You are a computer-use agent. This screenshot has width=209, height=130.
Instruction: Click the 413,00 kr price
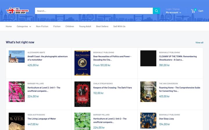point(164,96)
